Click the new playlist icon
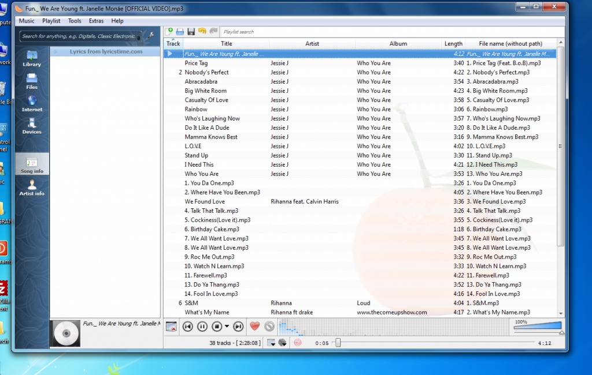Screen dimensions: 592x375 click(x=169, y=31)
